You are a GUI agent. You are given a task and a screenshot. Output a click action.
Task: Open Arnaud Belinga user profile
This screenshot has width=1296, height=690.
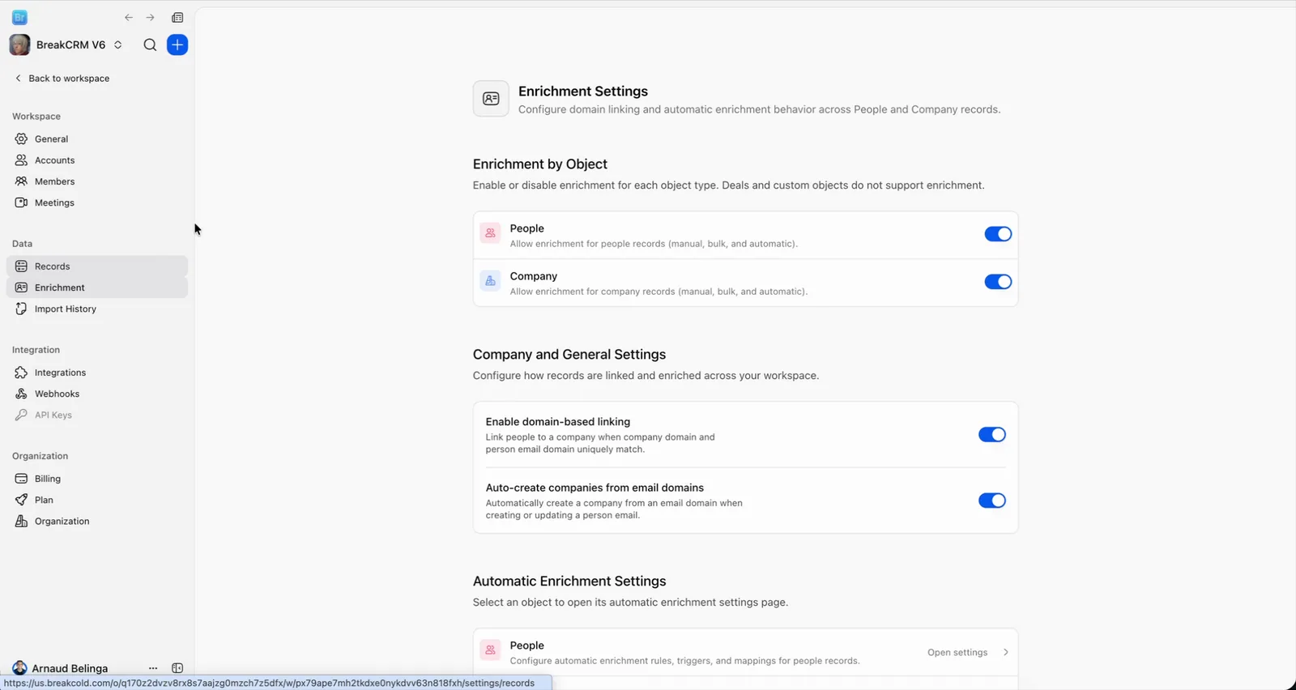pyautogui.click(x=61, y=668)
